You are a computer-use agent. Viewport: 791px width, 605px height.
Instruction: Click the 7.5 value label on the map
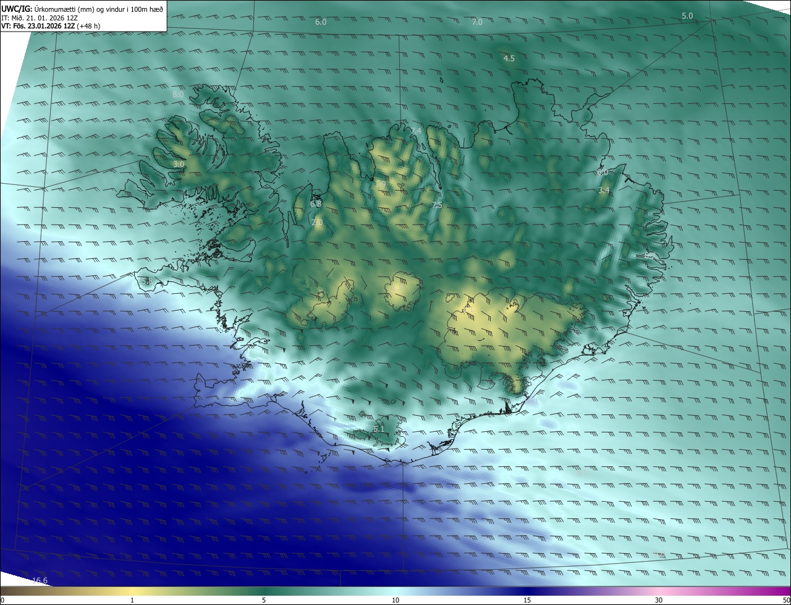(437, 205)
